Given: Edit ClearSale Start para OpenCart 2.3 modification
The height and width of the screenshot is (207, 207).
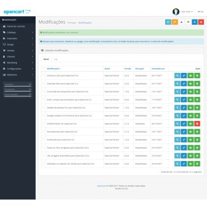Looking at the screenshot, I should [184, 84].
